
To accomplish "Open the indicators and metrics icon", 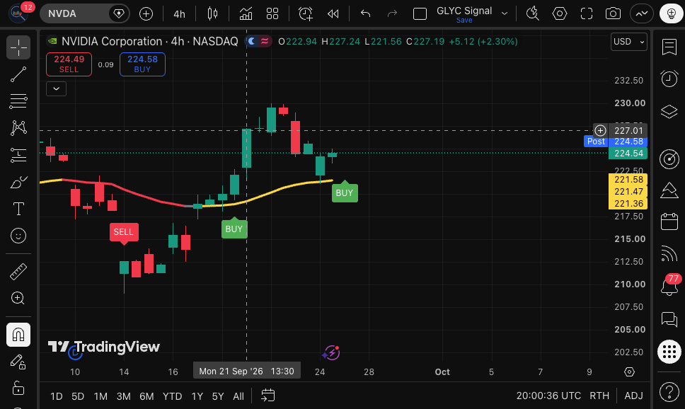I will point(246,14).
